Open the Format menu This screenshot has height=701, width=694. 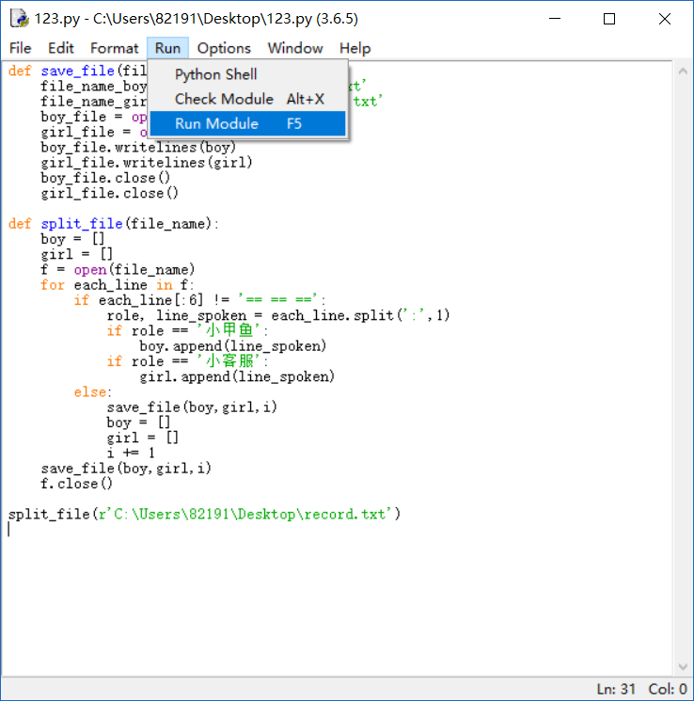pyautogui.click(x=115, y=48)
